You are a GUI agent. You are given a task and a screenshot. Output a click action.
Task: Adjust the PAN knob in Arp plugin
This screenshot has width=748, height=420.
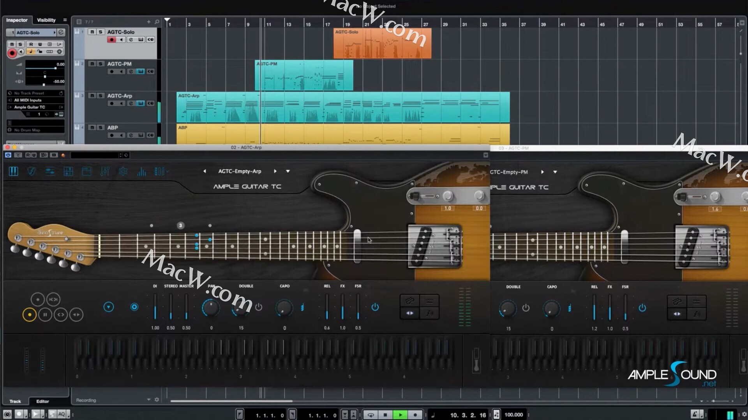click(211, 308)
